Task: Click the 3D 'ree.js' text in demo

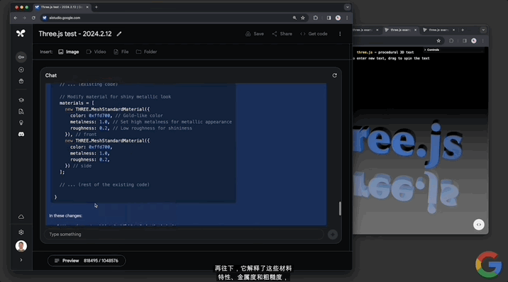Action: click(407, 143)
